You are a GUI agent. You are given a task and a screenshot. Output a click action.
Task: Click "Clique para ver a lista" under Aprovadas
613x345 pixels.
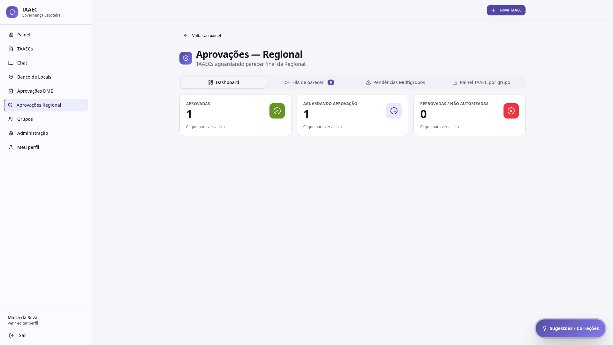pos(205,127)
